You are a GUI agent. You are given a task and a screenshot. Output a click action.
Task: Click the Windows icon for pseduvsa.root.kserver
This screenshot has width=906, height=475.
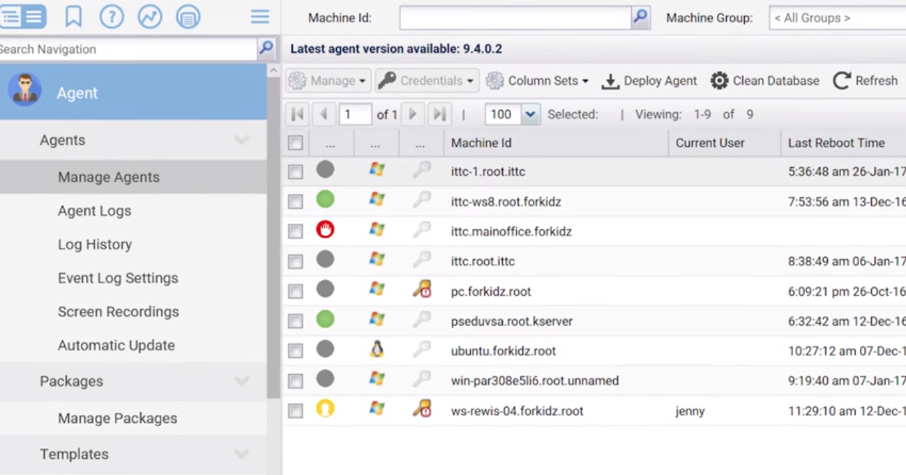coord(377,319)
